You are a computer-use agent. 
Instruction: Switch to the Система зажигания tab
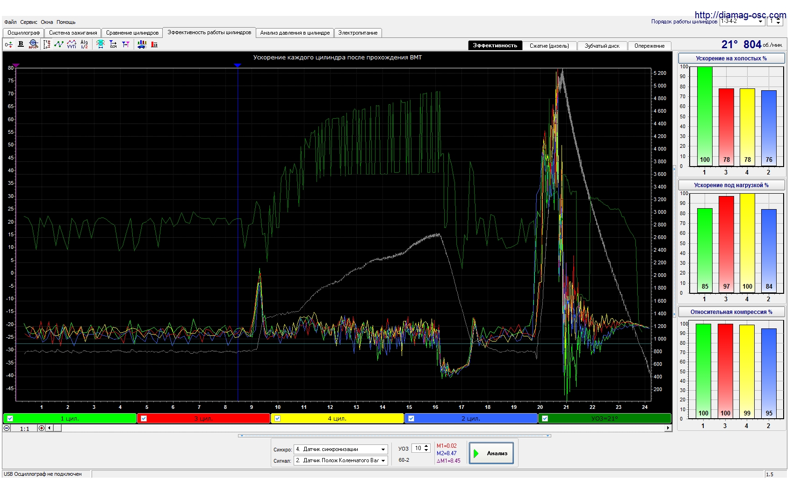click(73, 33)
